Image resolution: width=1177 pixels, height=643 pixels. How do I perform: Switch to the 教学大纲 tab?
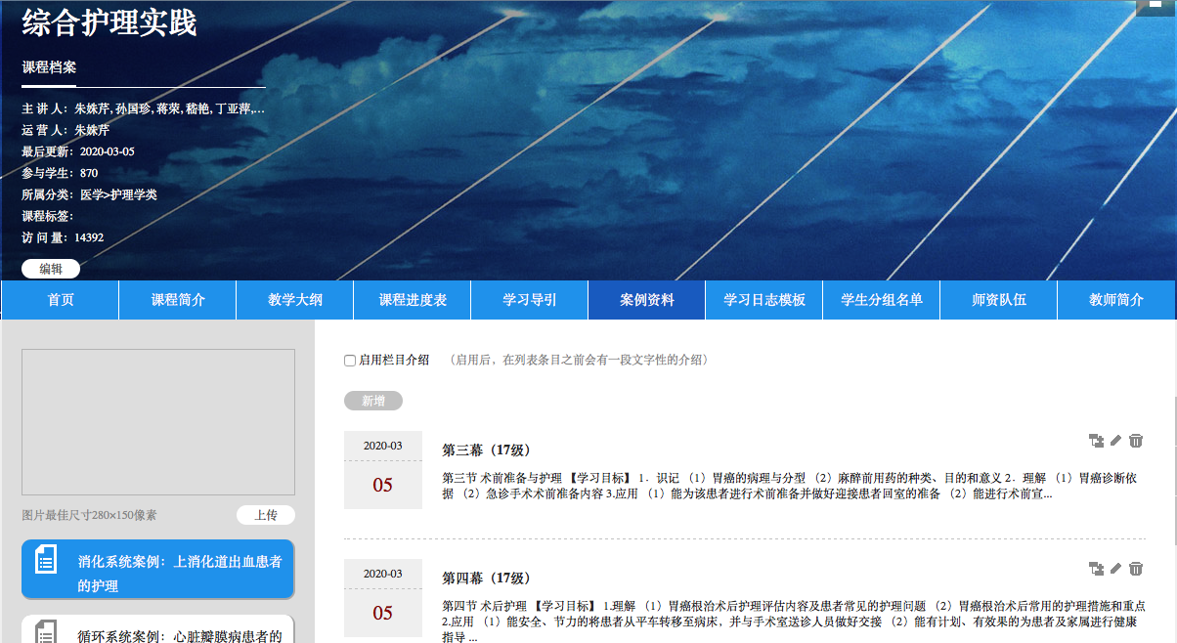point(294,300)
